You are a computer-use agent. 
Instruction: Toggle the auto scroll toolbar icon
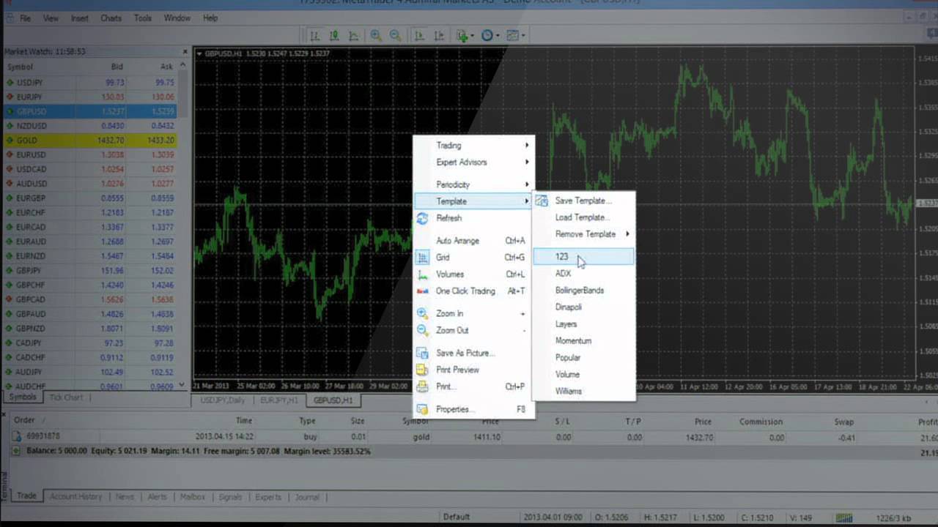pyautogui.click(x=419, y=35)
